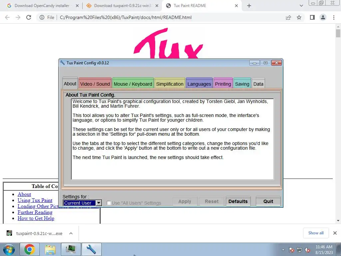The image size is (341, 256).
Task: Open the Using Tux Paint link
Action: point(35,200)
